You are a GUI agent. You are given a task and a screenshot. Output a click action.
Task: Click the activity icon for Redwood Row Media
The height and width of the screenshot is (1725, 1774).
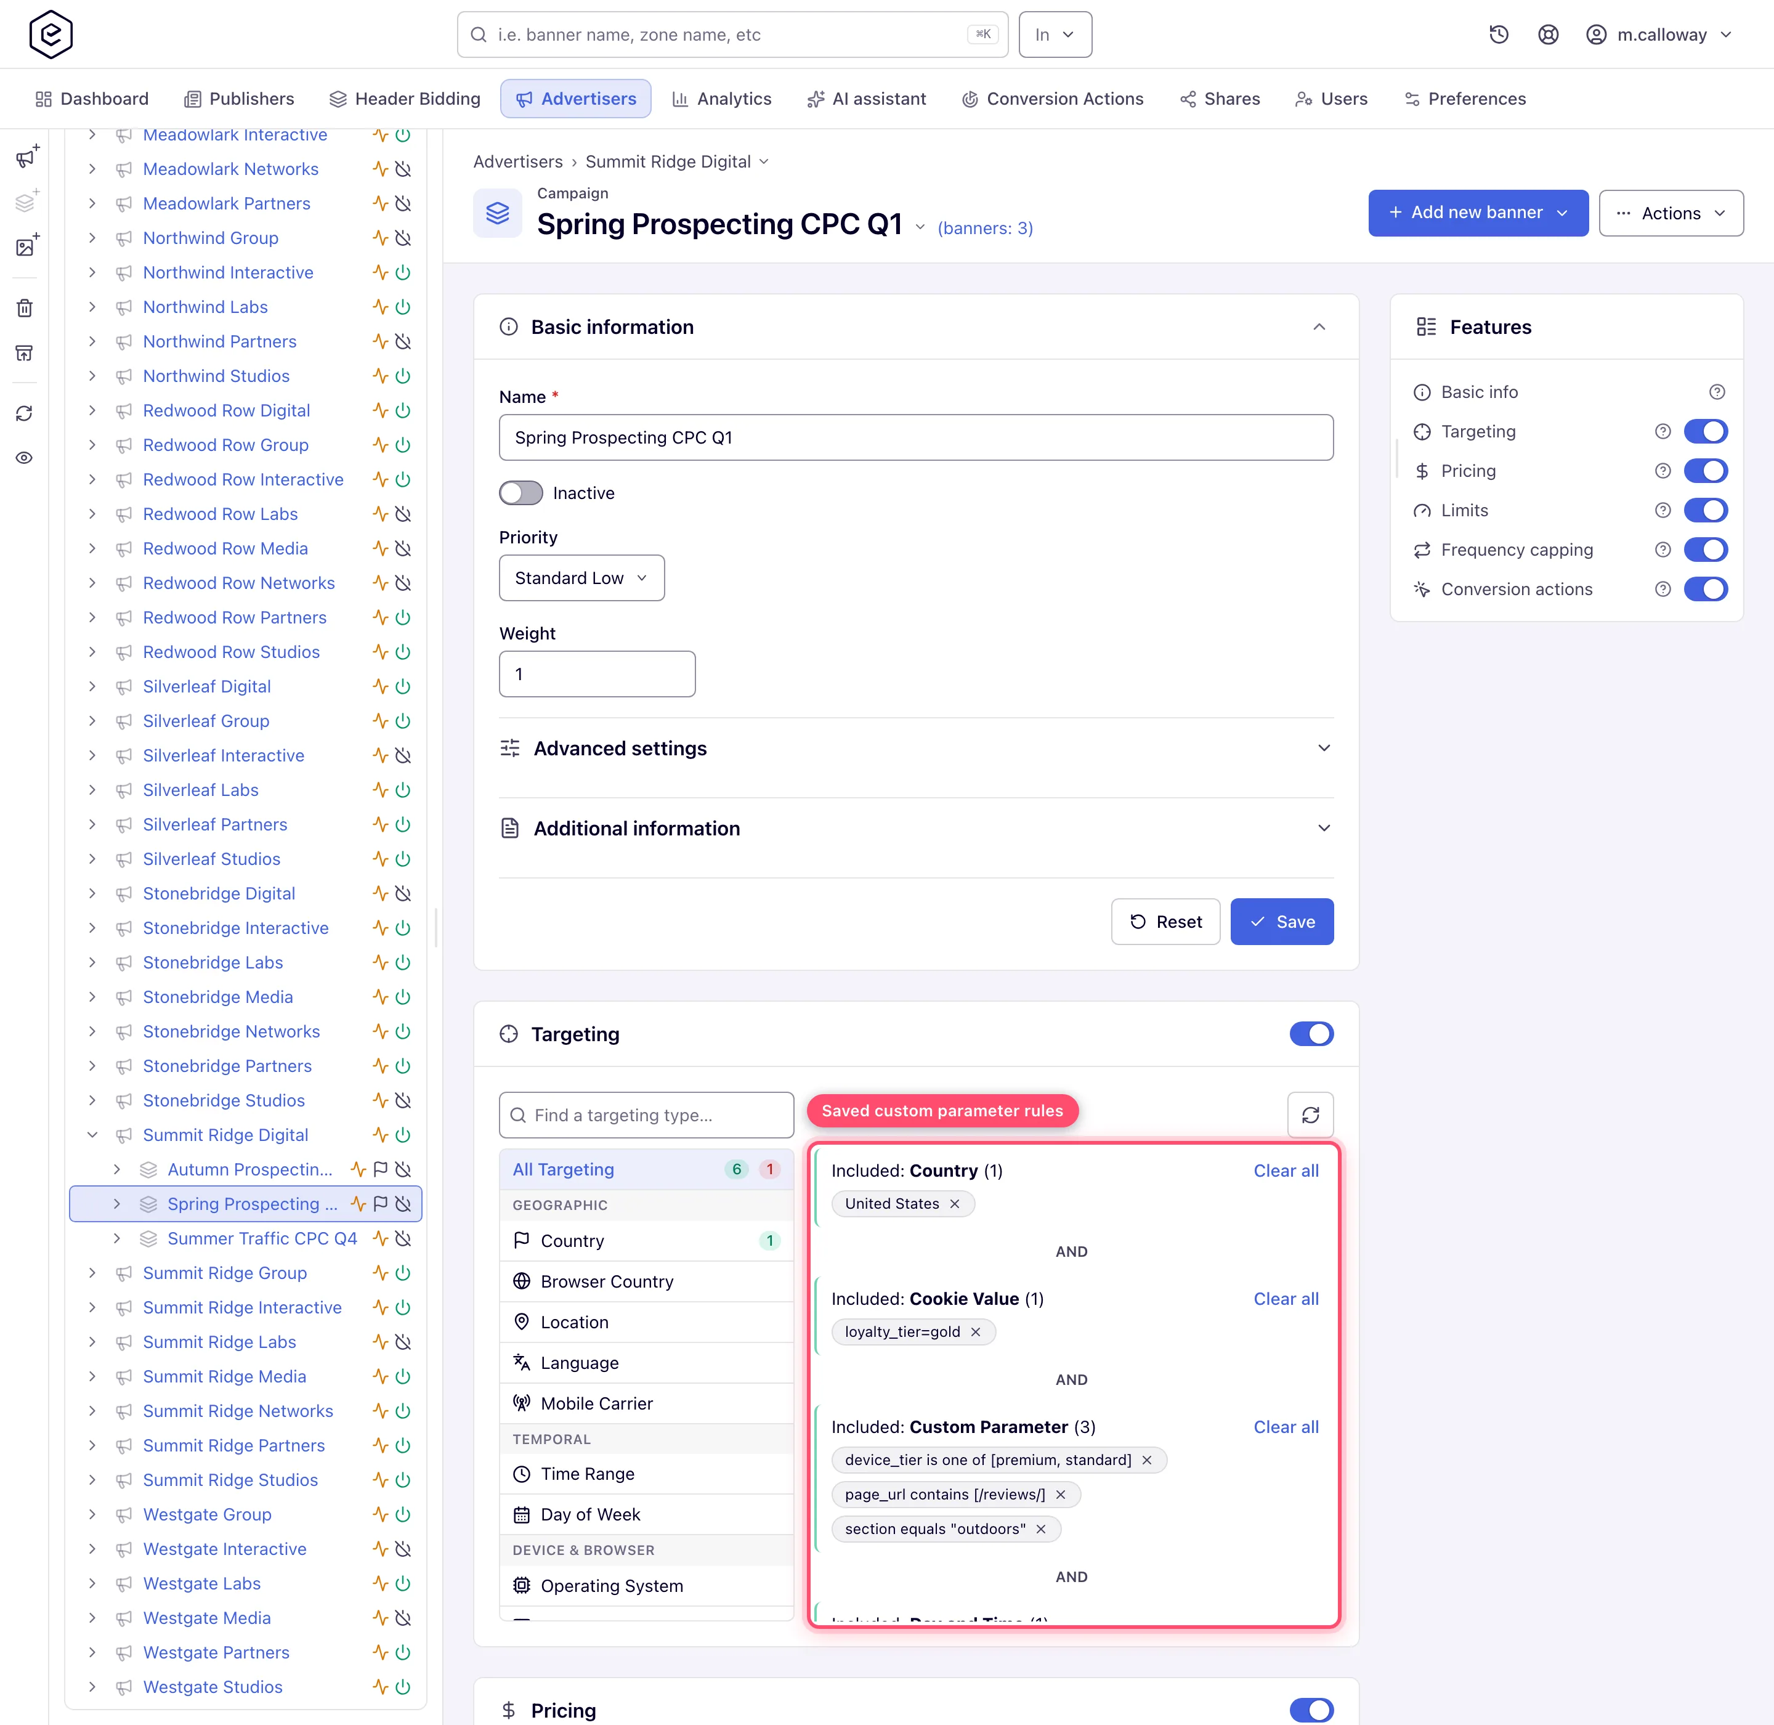coord(381,548)
